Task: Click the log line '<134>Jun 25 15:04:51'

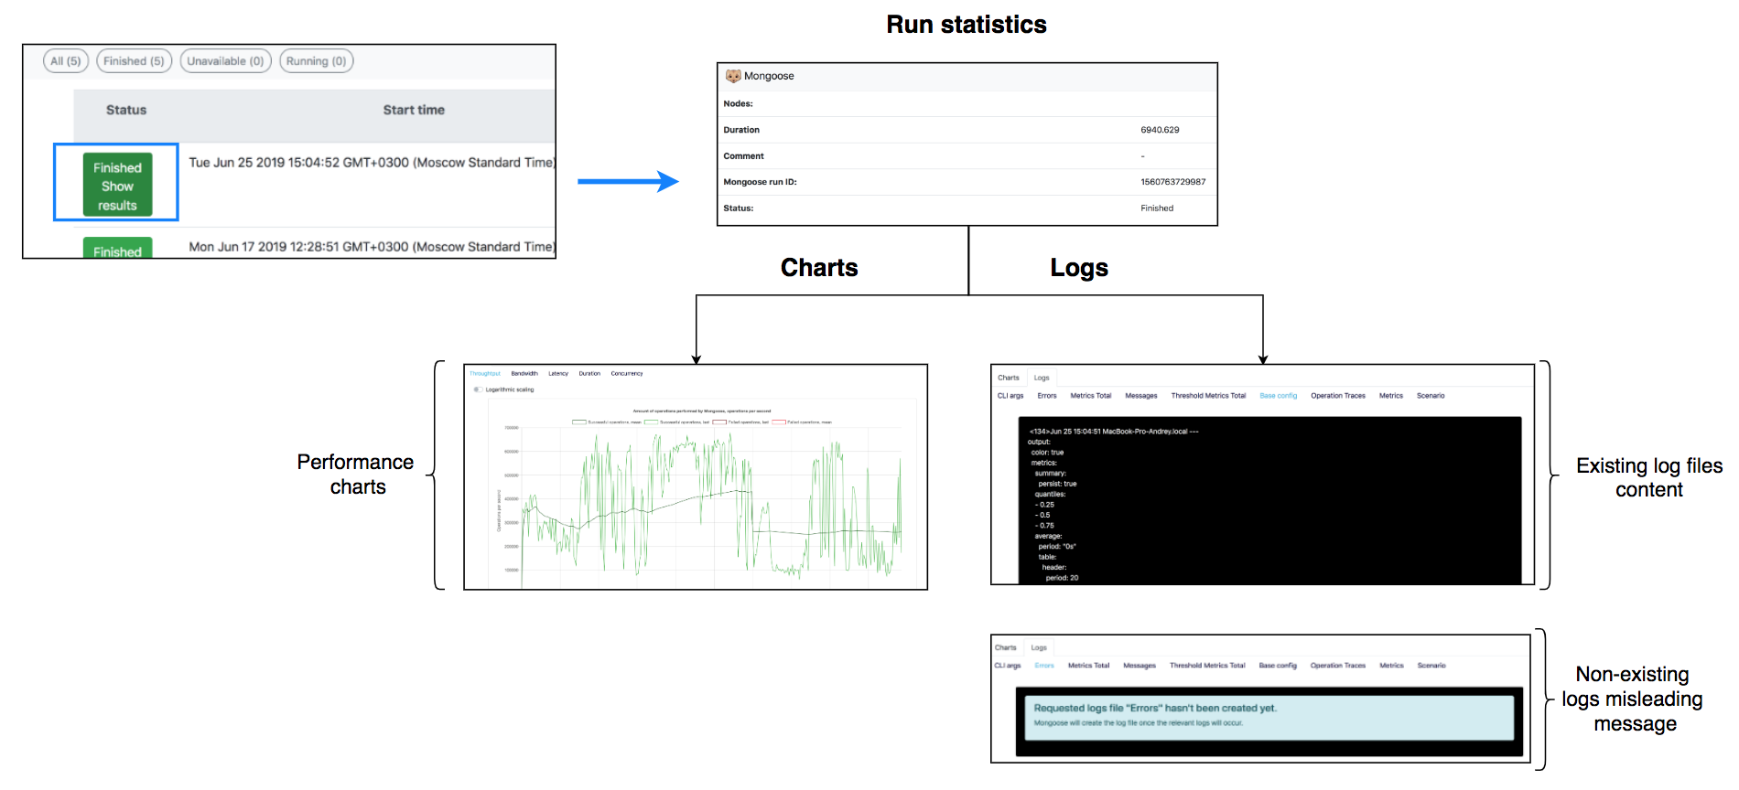Action: 1113,432
